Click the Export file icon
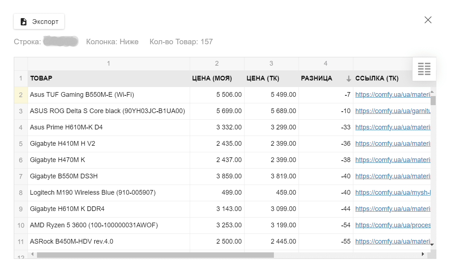The height and width of the screenshot is (273, 452). pos(24,22)
